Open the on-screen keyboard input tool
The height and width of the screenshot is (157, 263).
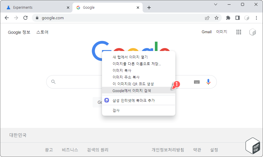click(197, 82)
